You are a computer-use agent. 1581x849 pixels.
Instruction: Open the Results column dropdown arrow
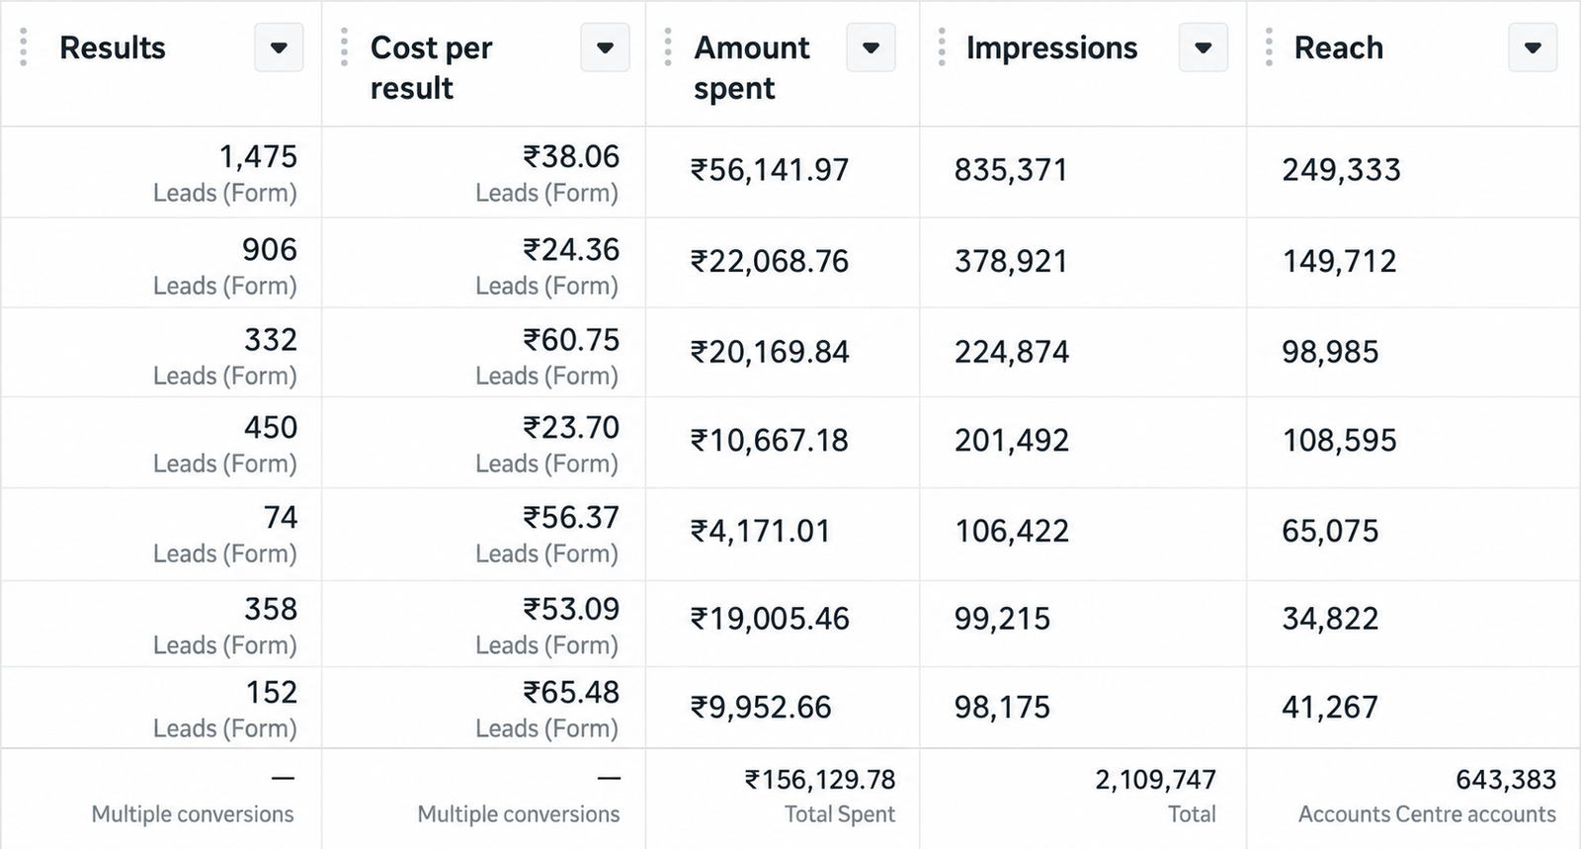279,47
